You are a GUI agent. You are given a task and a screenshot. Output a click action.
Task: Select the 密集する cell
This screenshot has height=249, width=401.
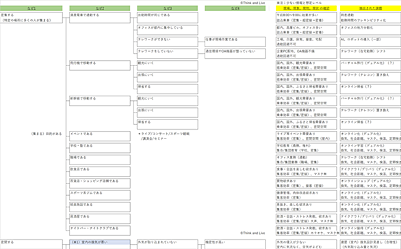(31, 18)
